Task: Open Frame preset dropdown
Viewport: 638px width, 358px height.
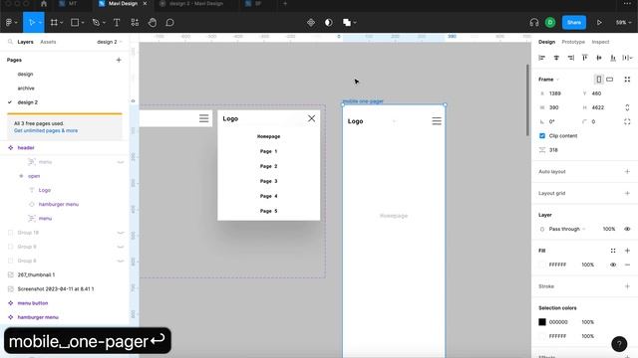Action: (x=549, y=80)
